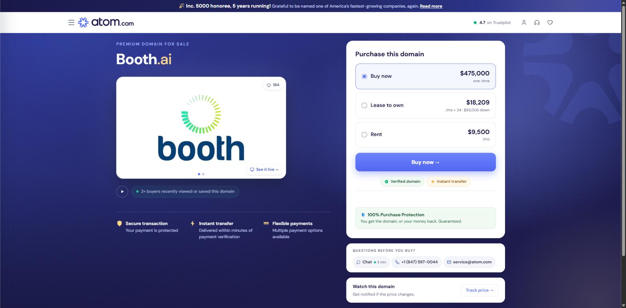The image size is (626, 308).
Task: Open the hamburger navigation menu
Action: click(71, 23)
